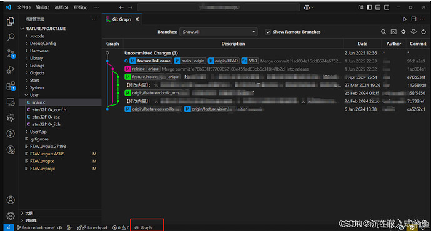Open the Explorer view in activity bar
The width and height of the screenshot is (431, 231).
click(11, 21)
